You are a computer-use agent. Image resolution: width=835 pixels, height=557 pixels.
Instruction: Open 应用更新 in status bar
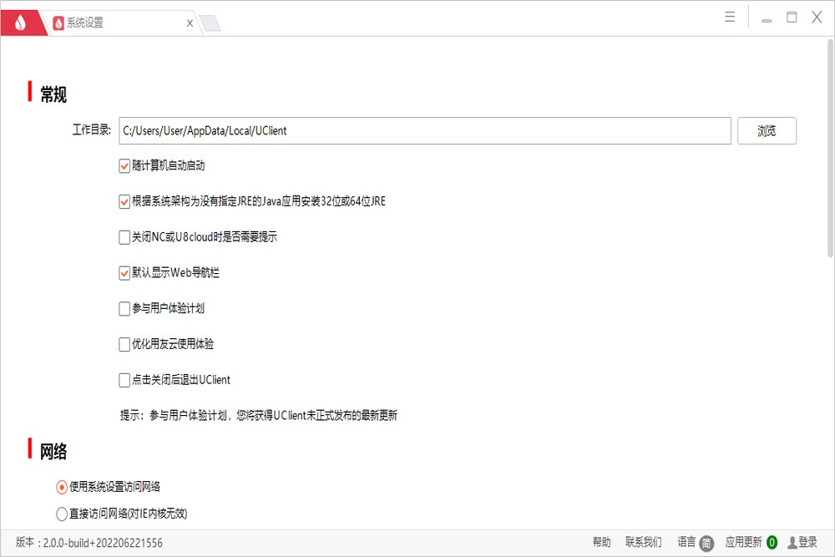743,542
